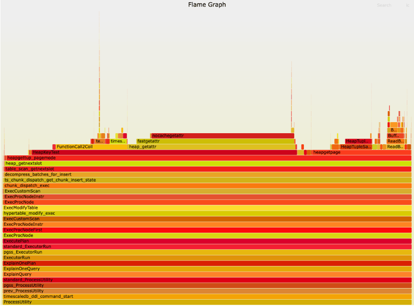Screen dimensions: 414x308
Task: Zoom into decompress_batches_for_insert frame
Action: (207, 174)
